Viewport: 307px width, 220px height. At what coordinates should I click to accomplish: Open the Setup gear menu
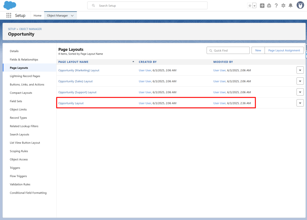283,6
